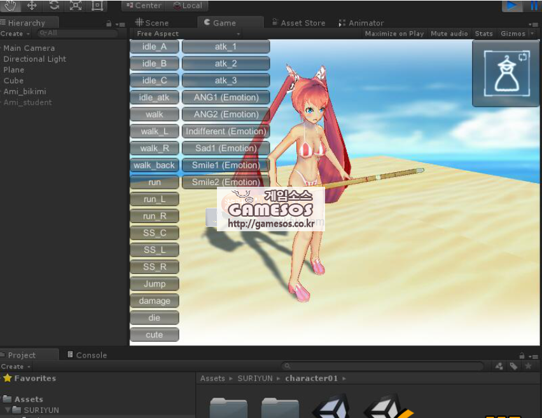Viewport: 542px width, 418px height.
Task: Select Favorites in Project tree
Action: click(x=29, y=379)
